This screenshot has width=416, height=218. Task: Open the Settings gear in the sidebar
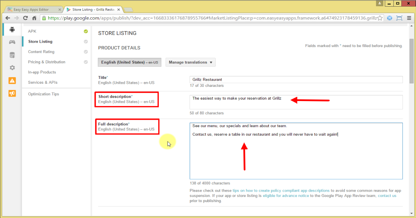12,68
